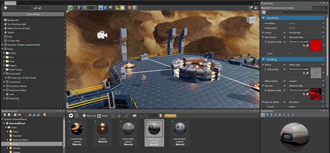Click the yellow sun lighting icon
The width and height of the screenshot is (330, 153).
122,8
